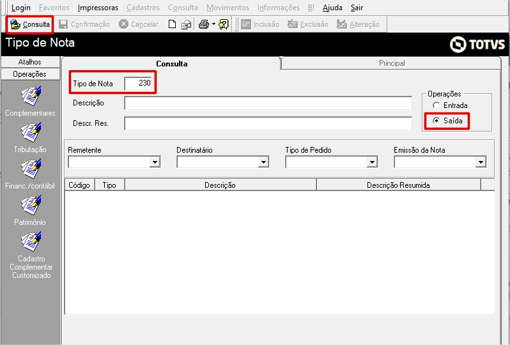Click the Descrição Resumida column header
Viewport: 510px width, 345px height.
tap(398, 185)
